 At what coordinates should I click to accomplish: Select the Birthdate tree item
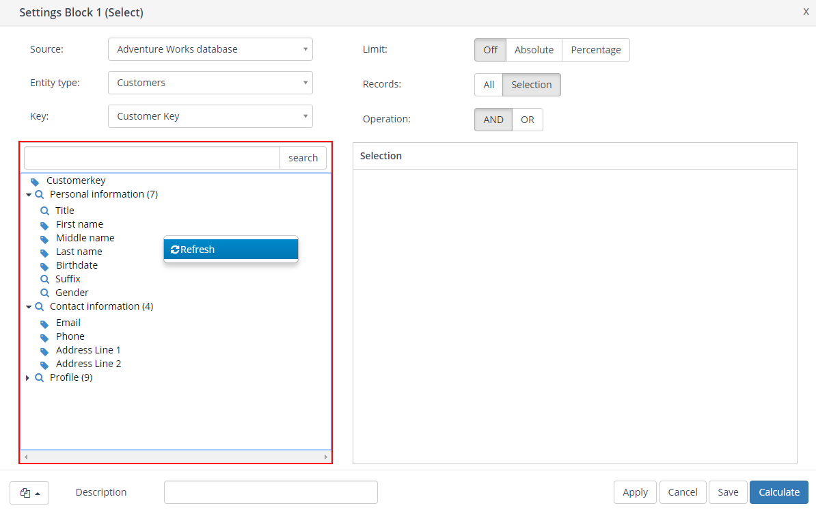tap(77, 265)
